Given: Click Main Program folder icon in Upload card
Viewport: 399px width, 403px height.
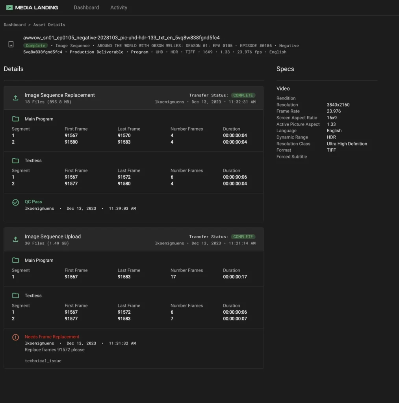Looking at the screenshot, I should (15, 260).
